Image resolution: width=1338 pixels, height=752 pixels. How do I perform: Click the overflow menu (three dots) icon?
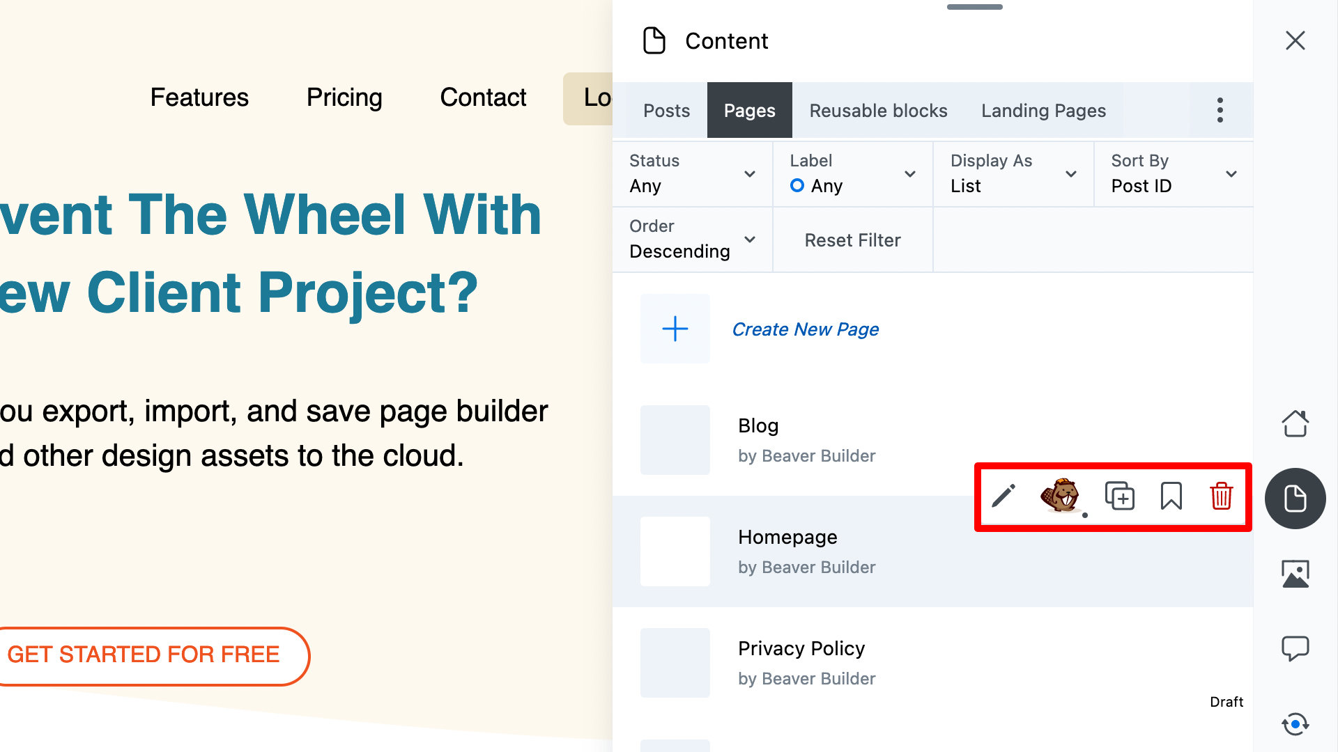click(x=1220, y=110)
